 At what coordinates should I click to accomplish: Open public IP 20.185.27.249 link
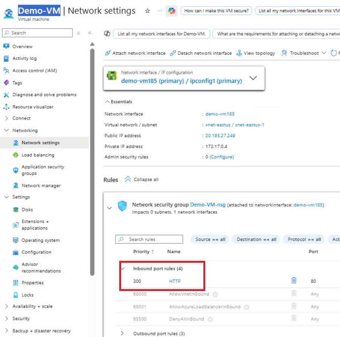pos(220,136)
